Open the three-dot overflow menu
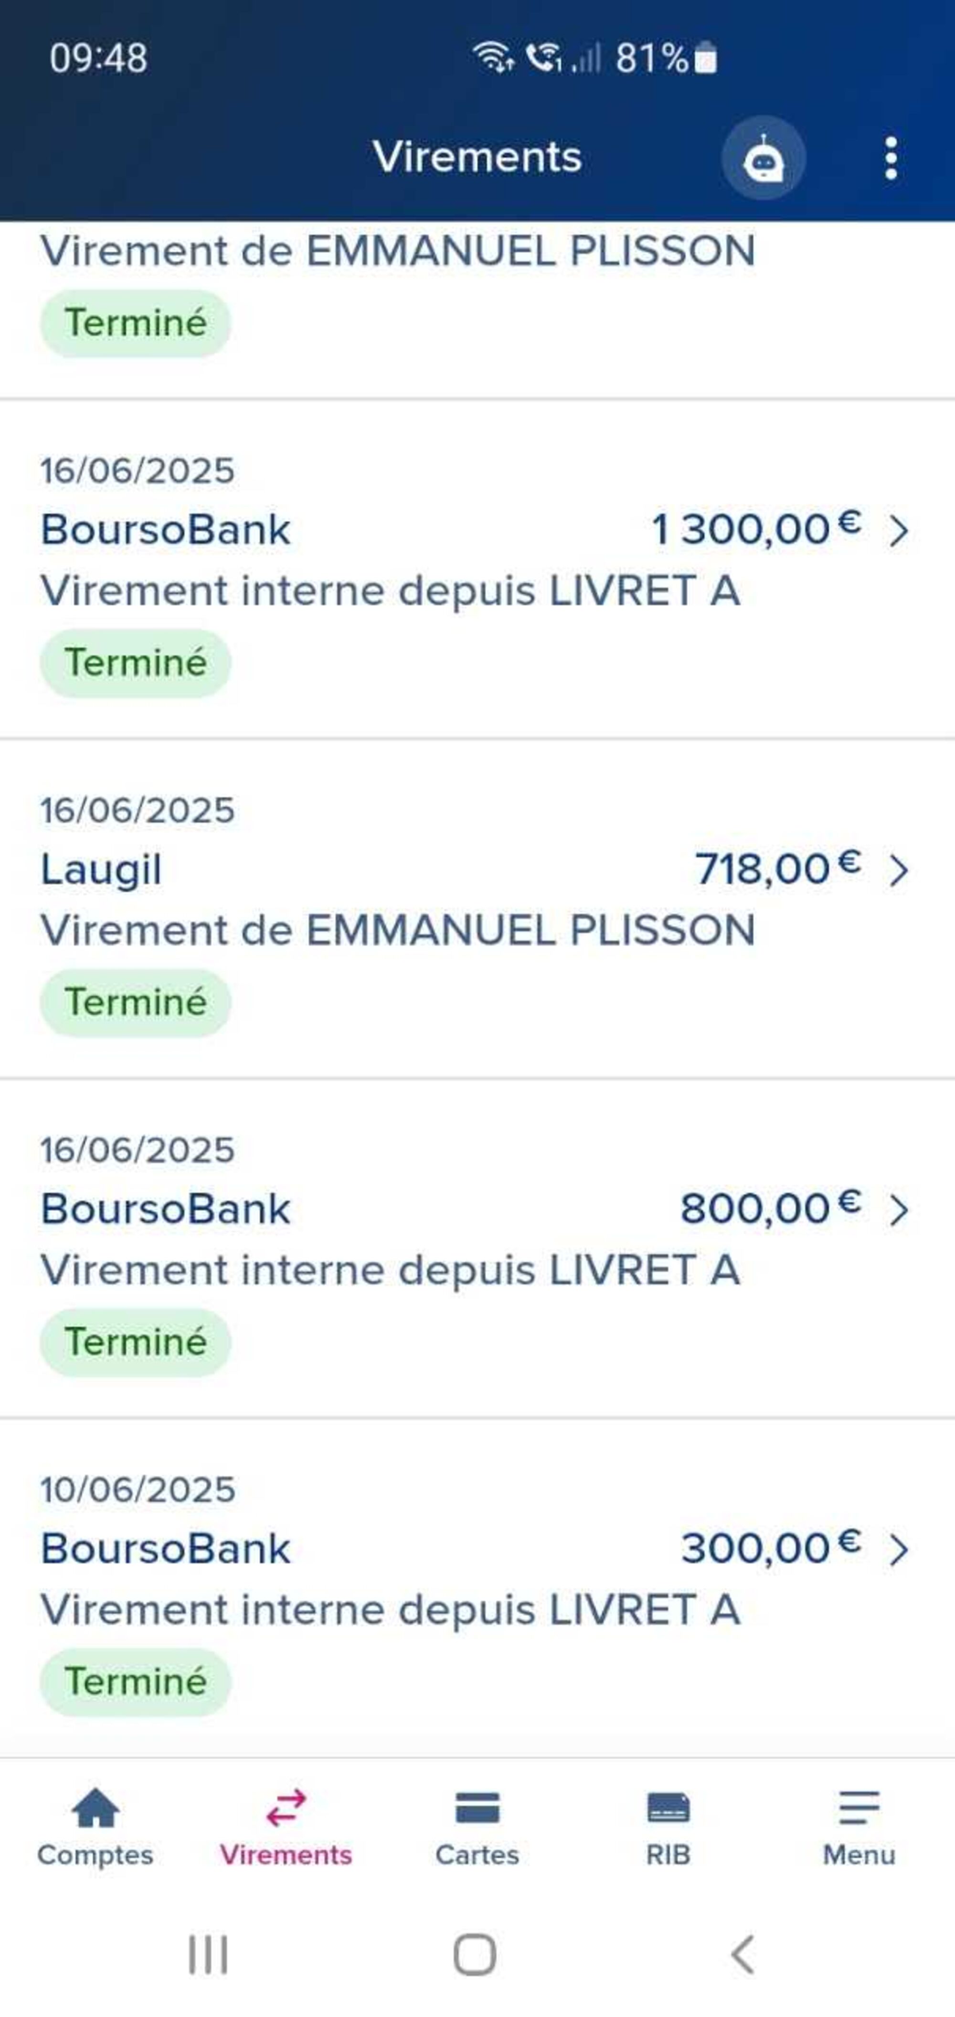The height and width of the screenshot is (2017, 955). pos(890,158)
